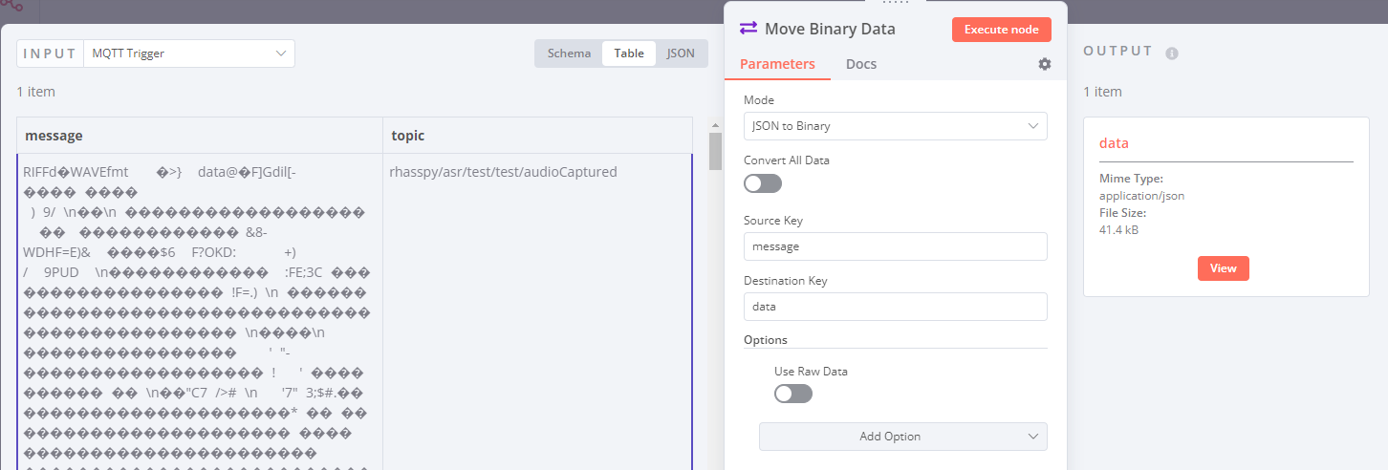
Task: Select the Table view tab
Action: 629,53
